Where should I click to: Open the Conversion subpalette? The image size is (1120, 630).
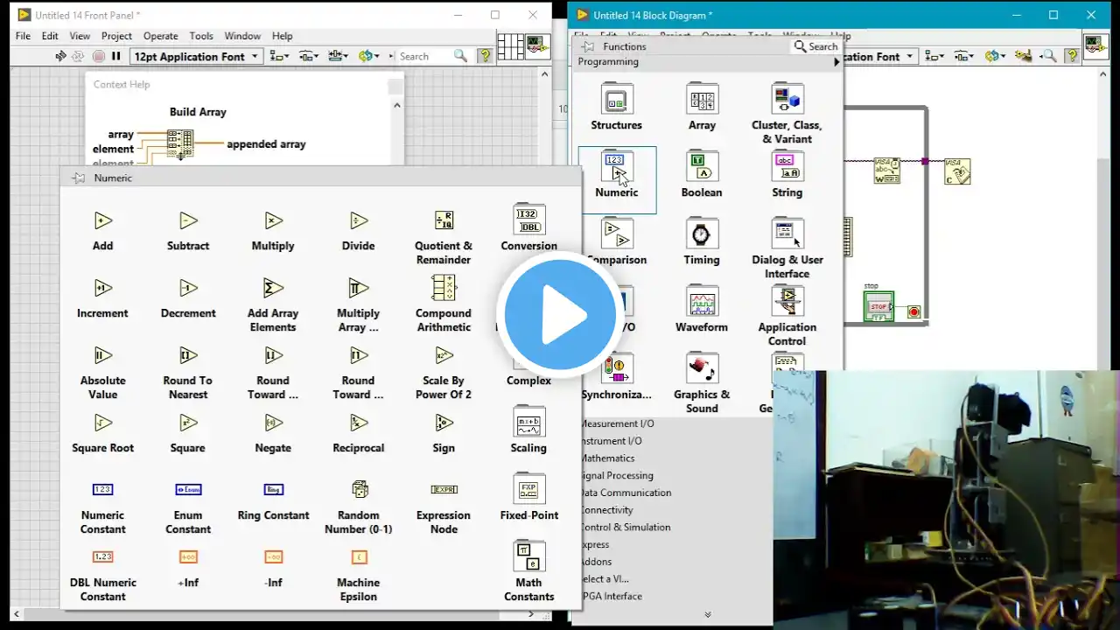click(x=528, y=220)
